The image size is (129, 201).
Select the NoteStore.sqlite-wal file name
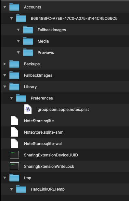43,144
